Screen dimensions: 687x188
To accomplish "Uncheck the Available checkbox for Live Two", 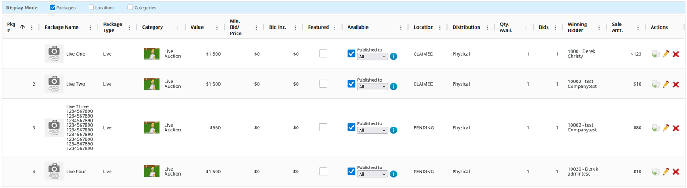I will click(x=351, y=84).
